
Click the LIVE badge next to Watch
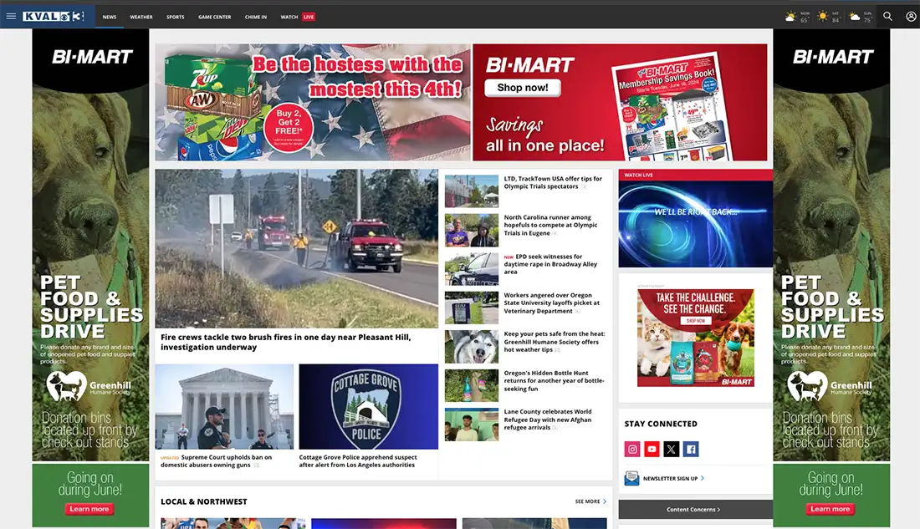click(309, 17)
